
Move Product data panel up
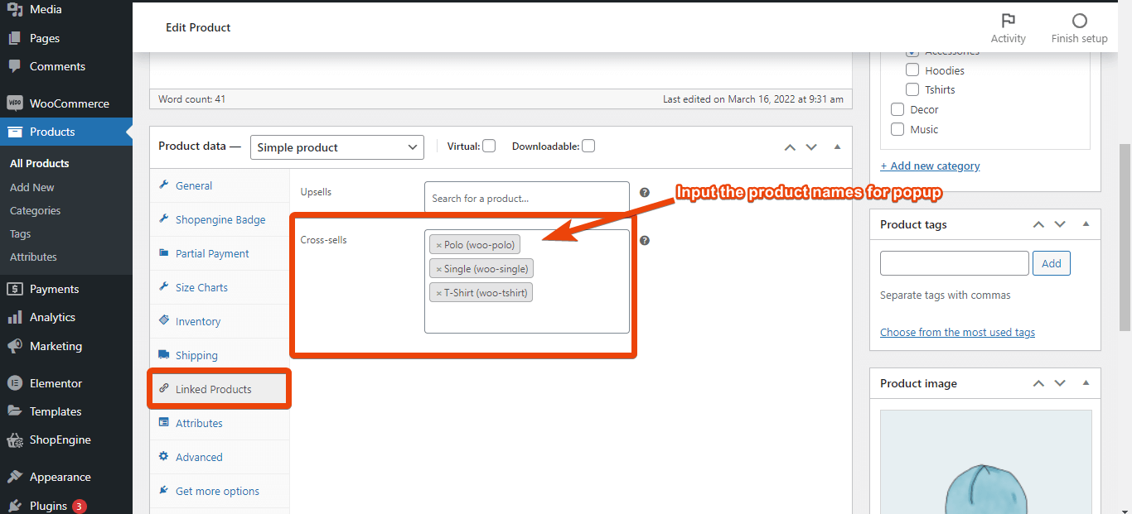point(790,147)
